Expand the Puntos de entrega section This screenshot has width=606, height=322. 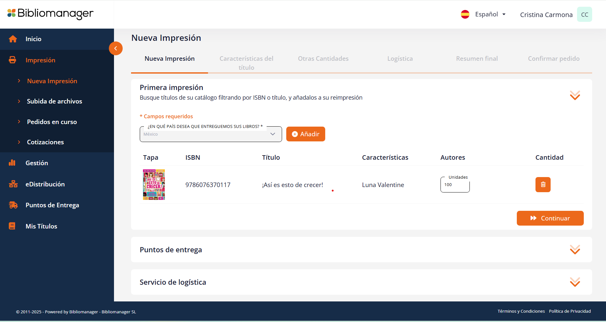tap(575, 250)
